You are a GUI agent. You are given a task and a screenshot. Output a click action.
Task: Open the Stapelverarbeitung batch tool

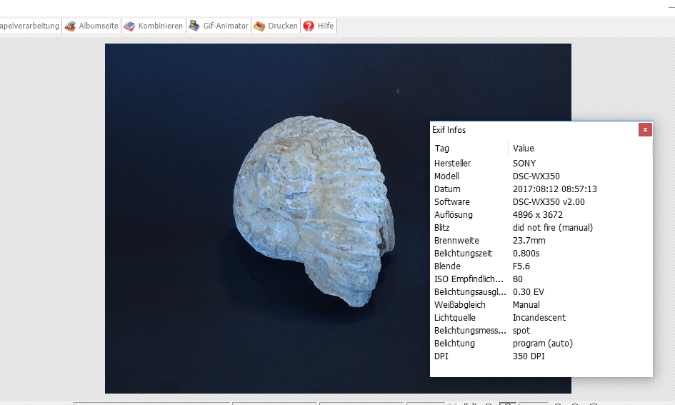29,26
